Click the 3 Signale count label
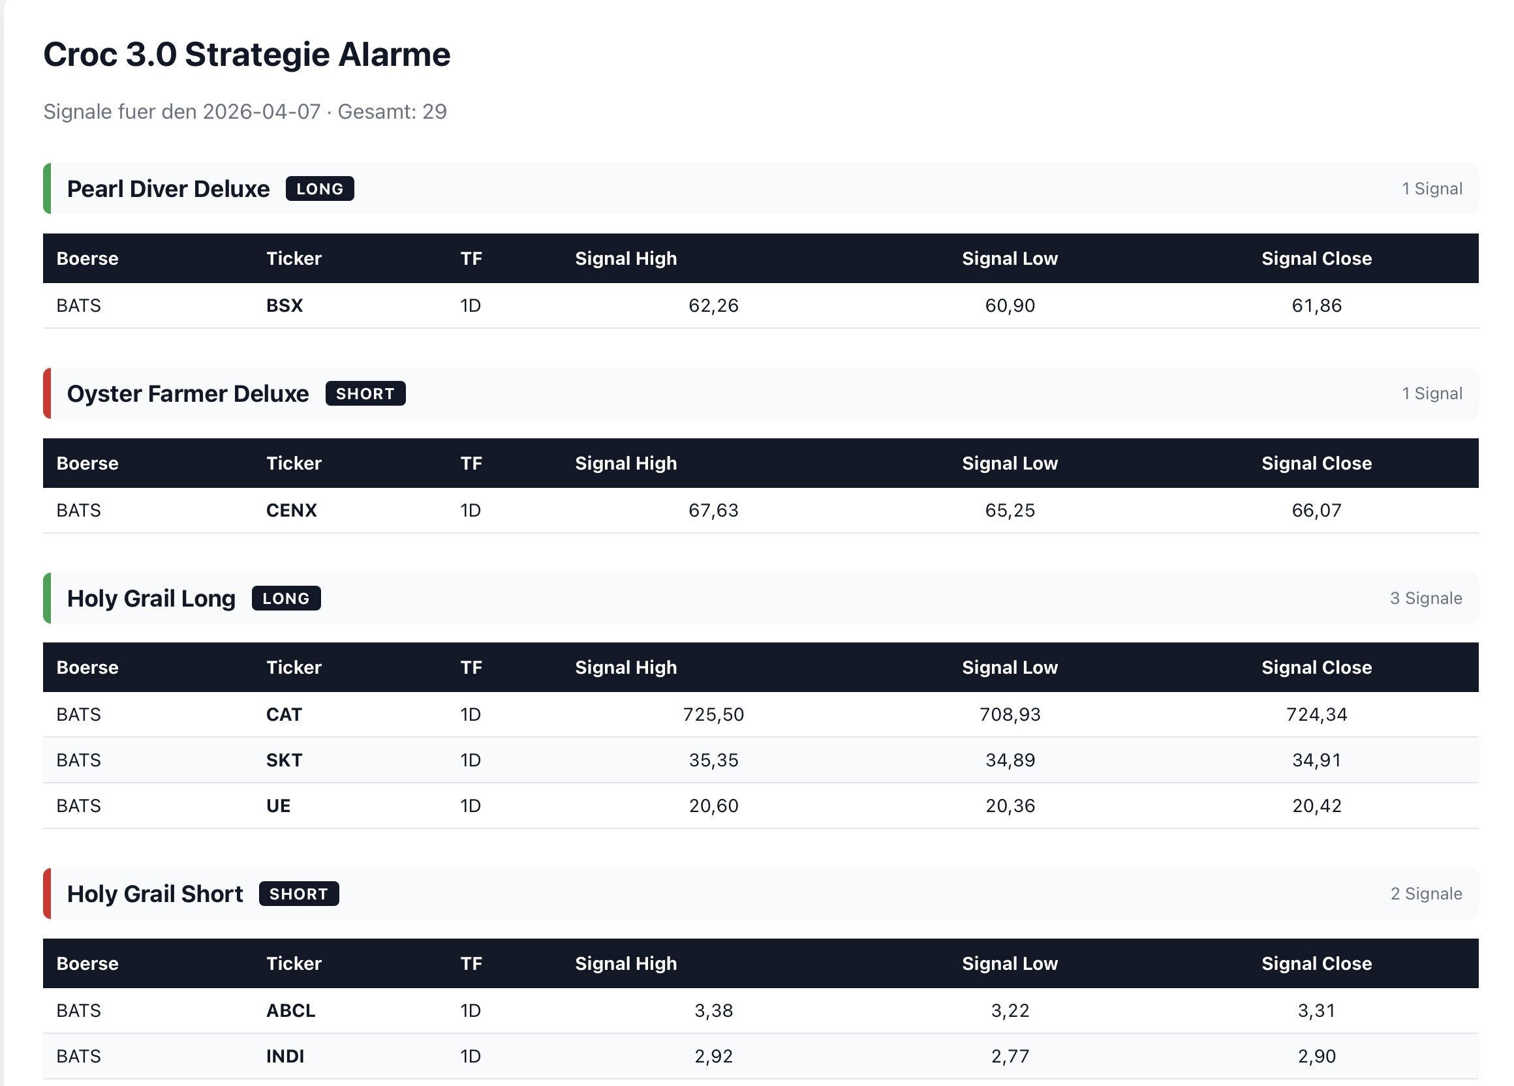This screenshot has width=1514, height=1086. 1425,598
